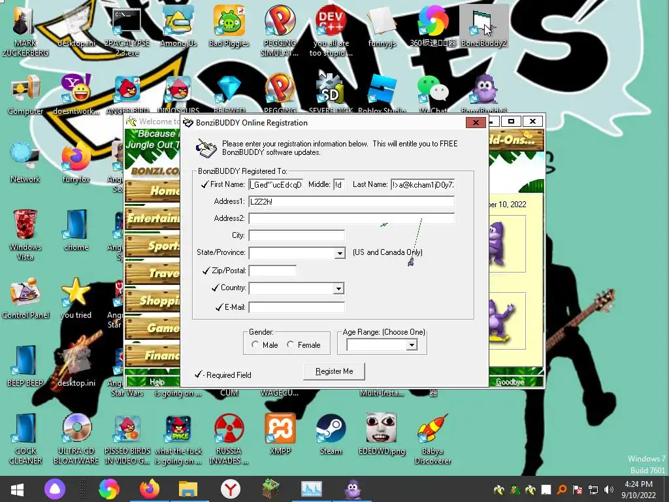The height and width of the screenshot is (502, 669).
Task: Select the Control Panel desktop icon
Action: pos(25,298)
